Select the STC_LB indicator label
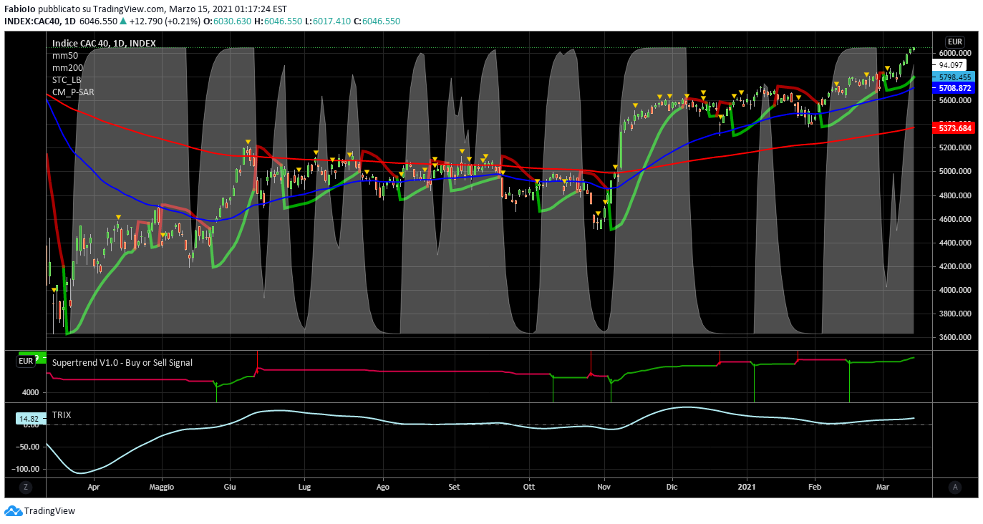The height and width of the screenshot is (524, 983). pyautogui.click(x=67, y=79)
